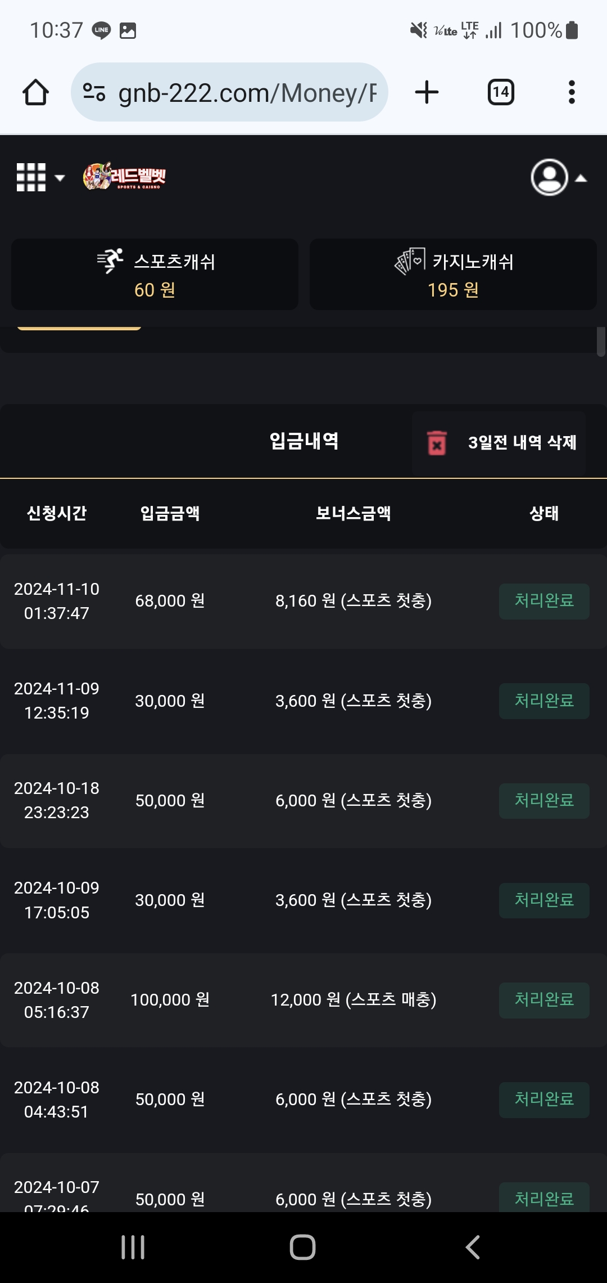Image resolution: width=607 pixels, height=1283 pixels.
Task: Expand the arrow next to profile avatar
Action: pos(581,178)
